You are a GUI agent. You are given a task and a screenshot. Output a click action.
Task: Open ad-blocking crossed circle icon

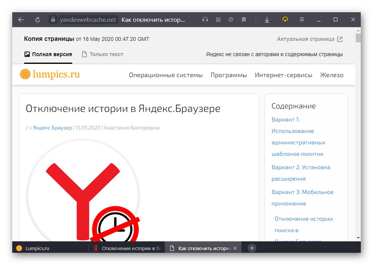231,19
